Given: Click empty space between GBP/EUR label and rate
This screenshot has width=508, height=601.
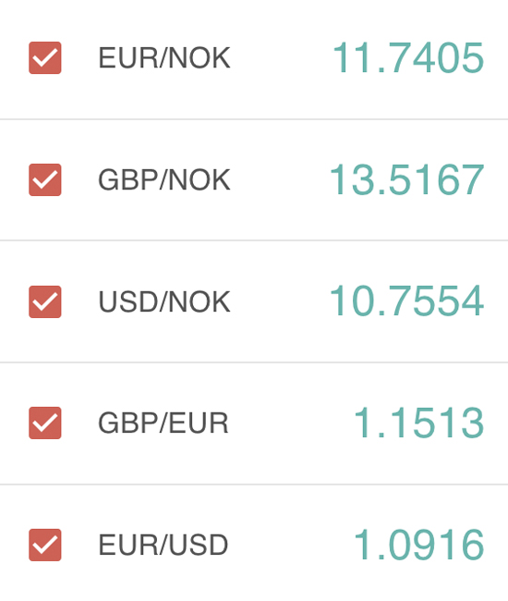Looking at the screenshot, I should point(291,423).
